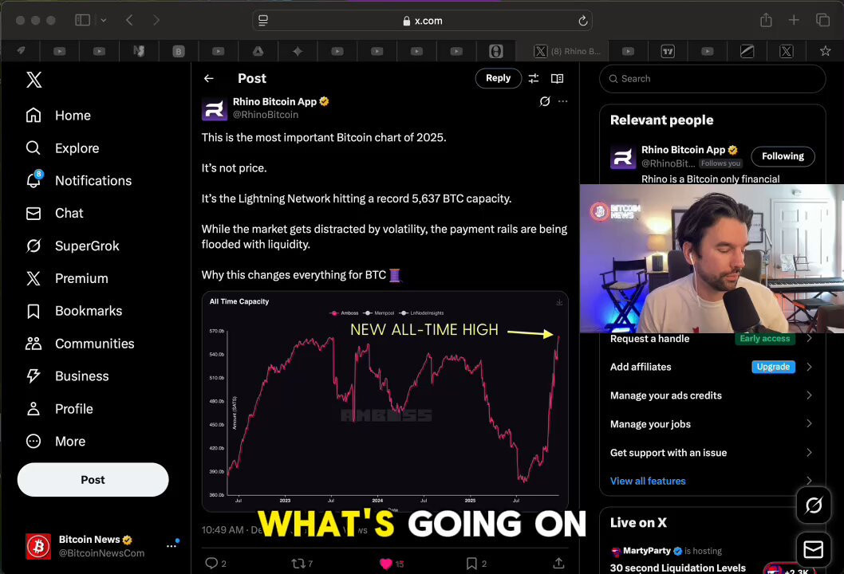This screenshot has width=844, height=574.
Task: Click Grok explain icon on post
Action: pos(545,101)
